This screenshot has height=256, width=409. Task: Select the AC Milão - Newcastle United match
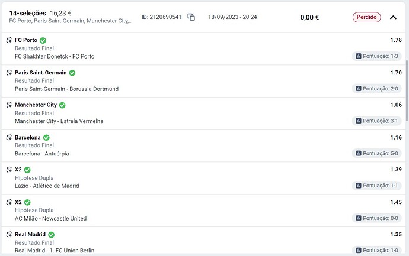click(x=50, y=219)
